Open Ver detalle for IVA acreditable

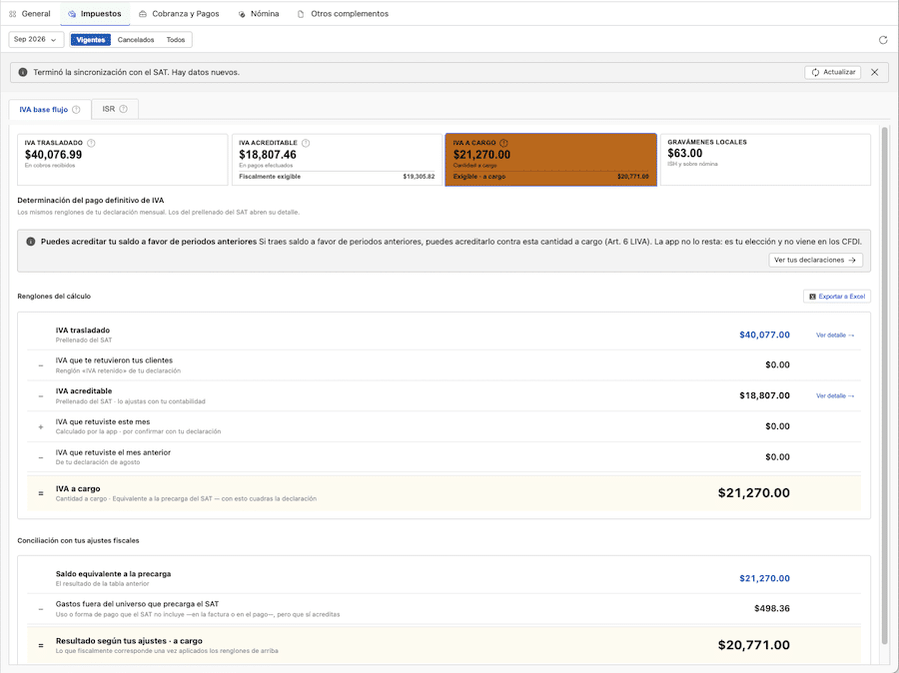coord(835,396)
